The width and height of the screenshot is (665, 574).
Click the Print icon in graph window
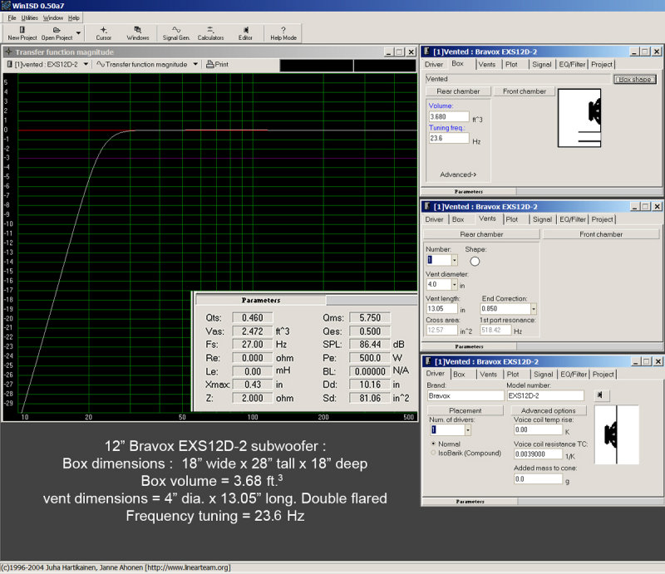217,65
